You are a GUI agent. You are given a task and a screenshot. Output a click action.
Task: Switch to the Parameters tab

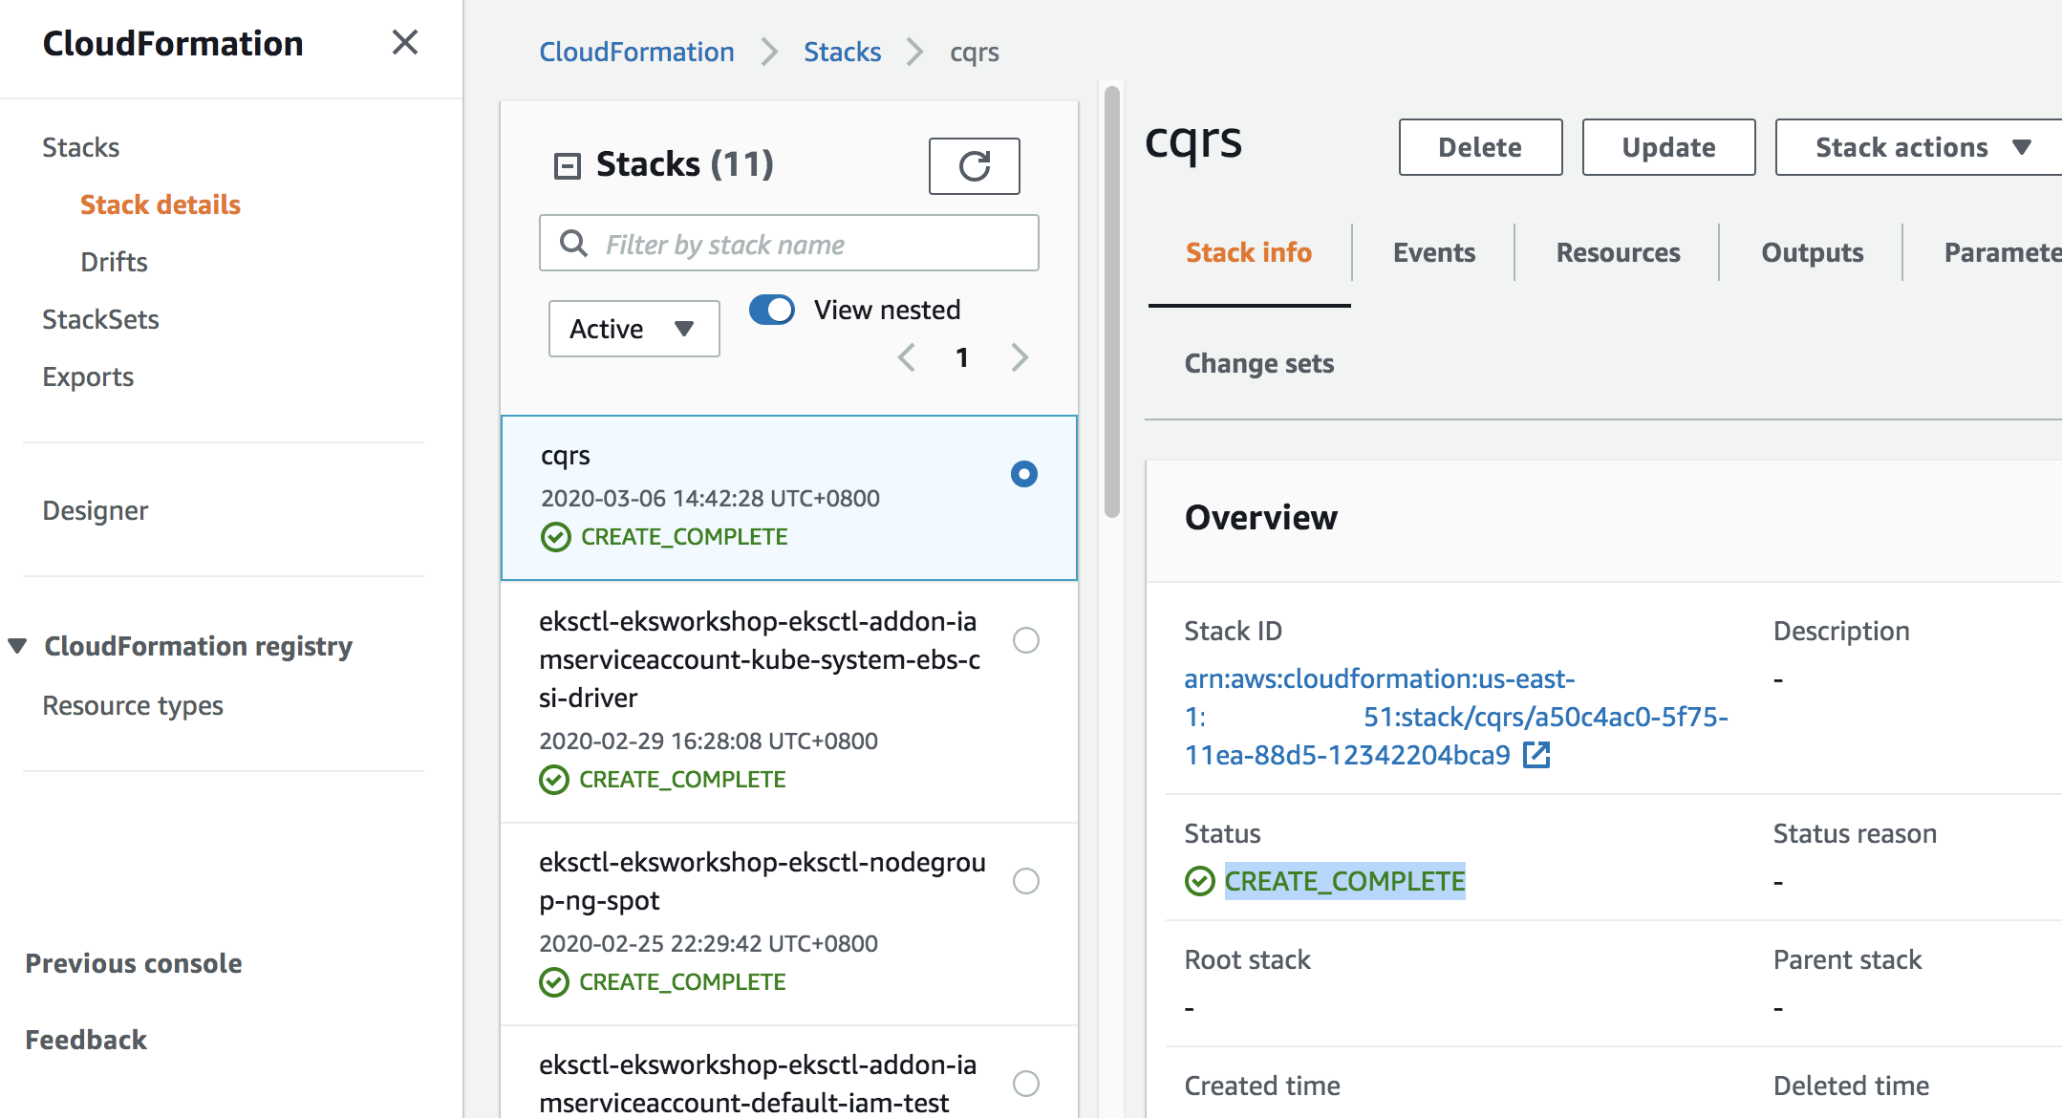pyautogui.click(x=2003, y=252)
